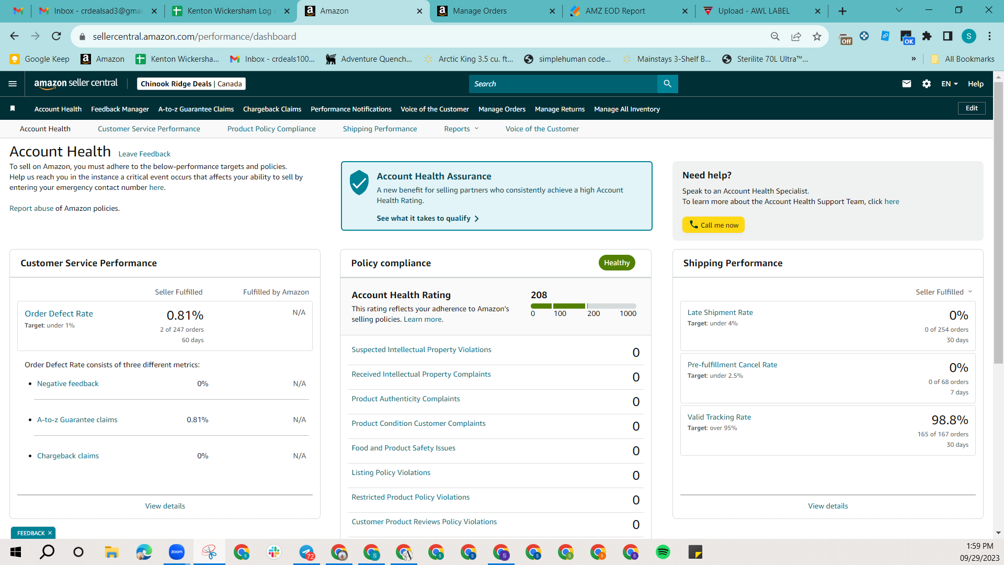1004x565 pixels.
Task: Click View details under Customer Service Performance
Action: pyautogui.click(x=165, y=506)
